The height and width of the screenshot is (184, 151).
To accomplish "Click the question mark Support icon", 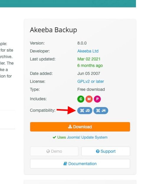I will (98, 151).
